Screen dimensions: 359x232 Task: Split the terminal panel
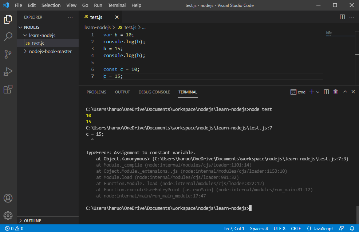pyautogui.click(x=326, y=92)
